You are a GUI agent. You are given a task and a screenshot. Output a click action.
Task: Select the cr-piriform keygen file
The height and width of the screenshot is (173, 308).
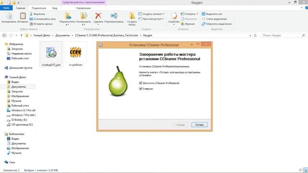[x=76, y=54]
